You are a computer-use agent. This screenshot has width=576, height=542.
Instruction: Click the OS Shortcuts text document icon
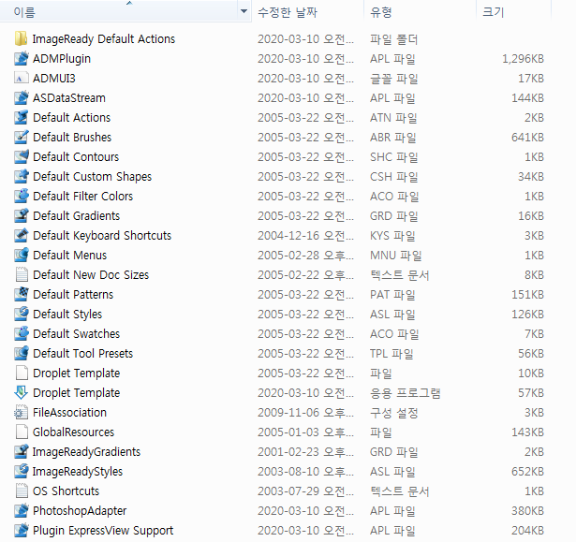[x=22, y=491]
